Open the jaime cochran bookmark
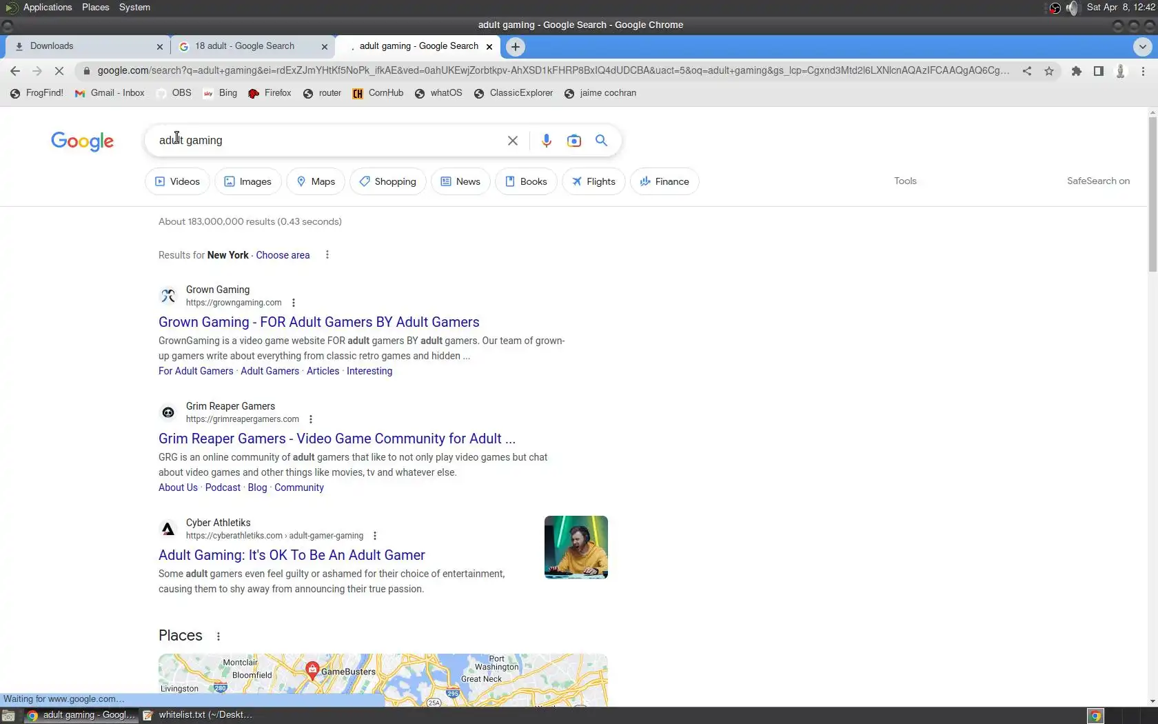The image size is (1158, 724). pos(600,93)
